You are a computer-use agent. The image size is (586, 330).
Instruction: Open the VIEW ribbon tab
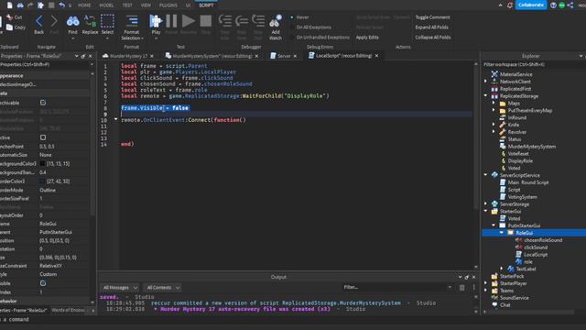coord(146,5)
